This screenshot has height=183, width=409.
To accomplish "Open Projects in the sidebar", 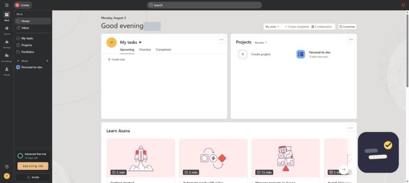I will pos(33,45).
